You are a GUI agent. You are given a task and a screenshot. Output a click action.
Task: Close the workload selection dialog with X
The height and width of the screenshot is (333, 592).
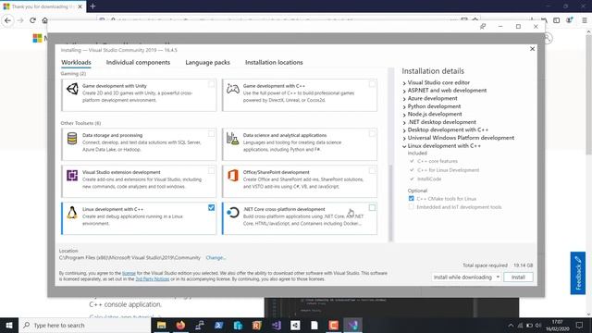pyautogui.click(x=533, y=49)
